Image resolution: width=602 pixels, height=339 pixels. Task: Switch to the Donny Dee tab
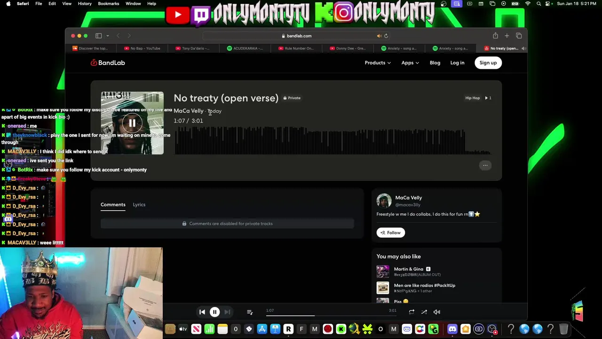pyautogui.click(x=348, y=48)
